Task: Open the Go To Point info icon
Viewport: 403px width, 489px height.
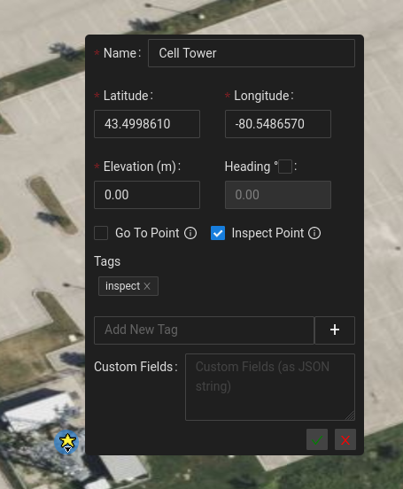Action: (x=190, y=233)
